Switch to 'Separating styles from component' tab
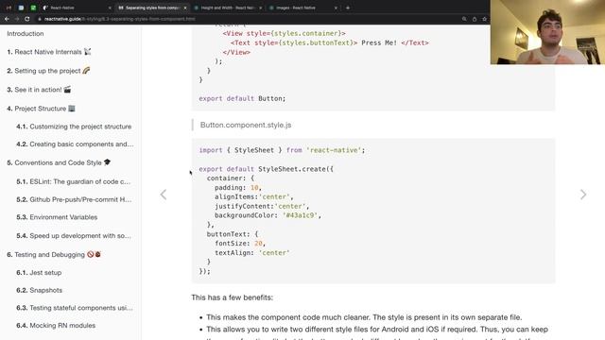 pos(152,8)
